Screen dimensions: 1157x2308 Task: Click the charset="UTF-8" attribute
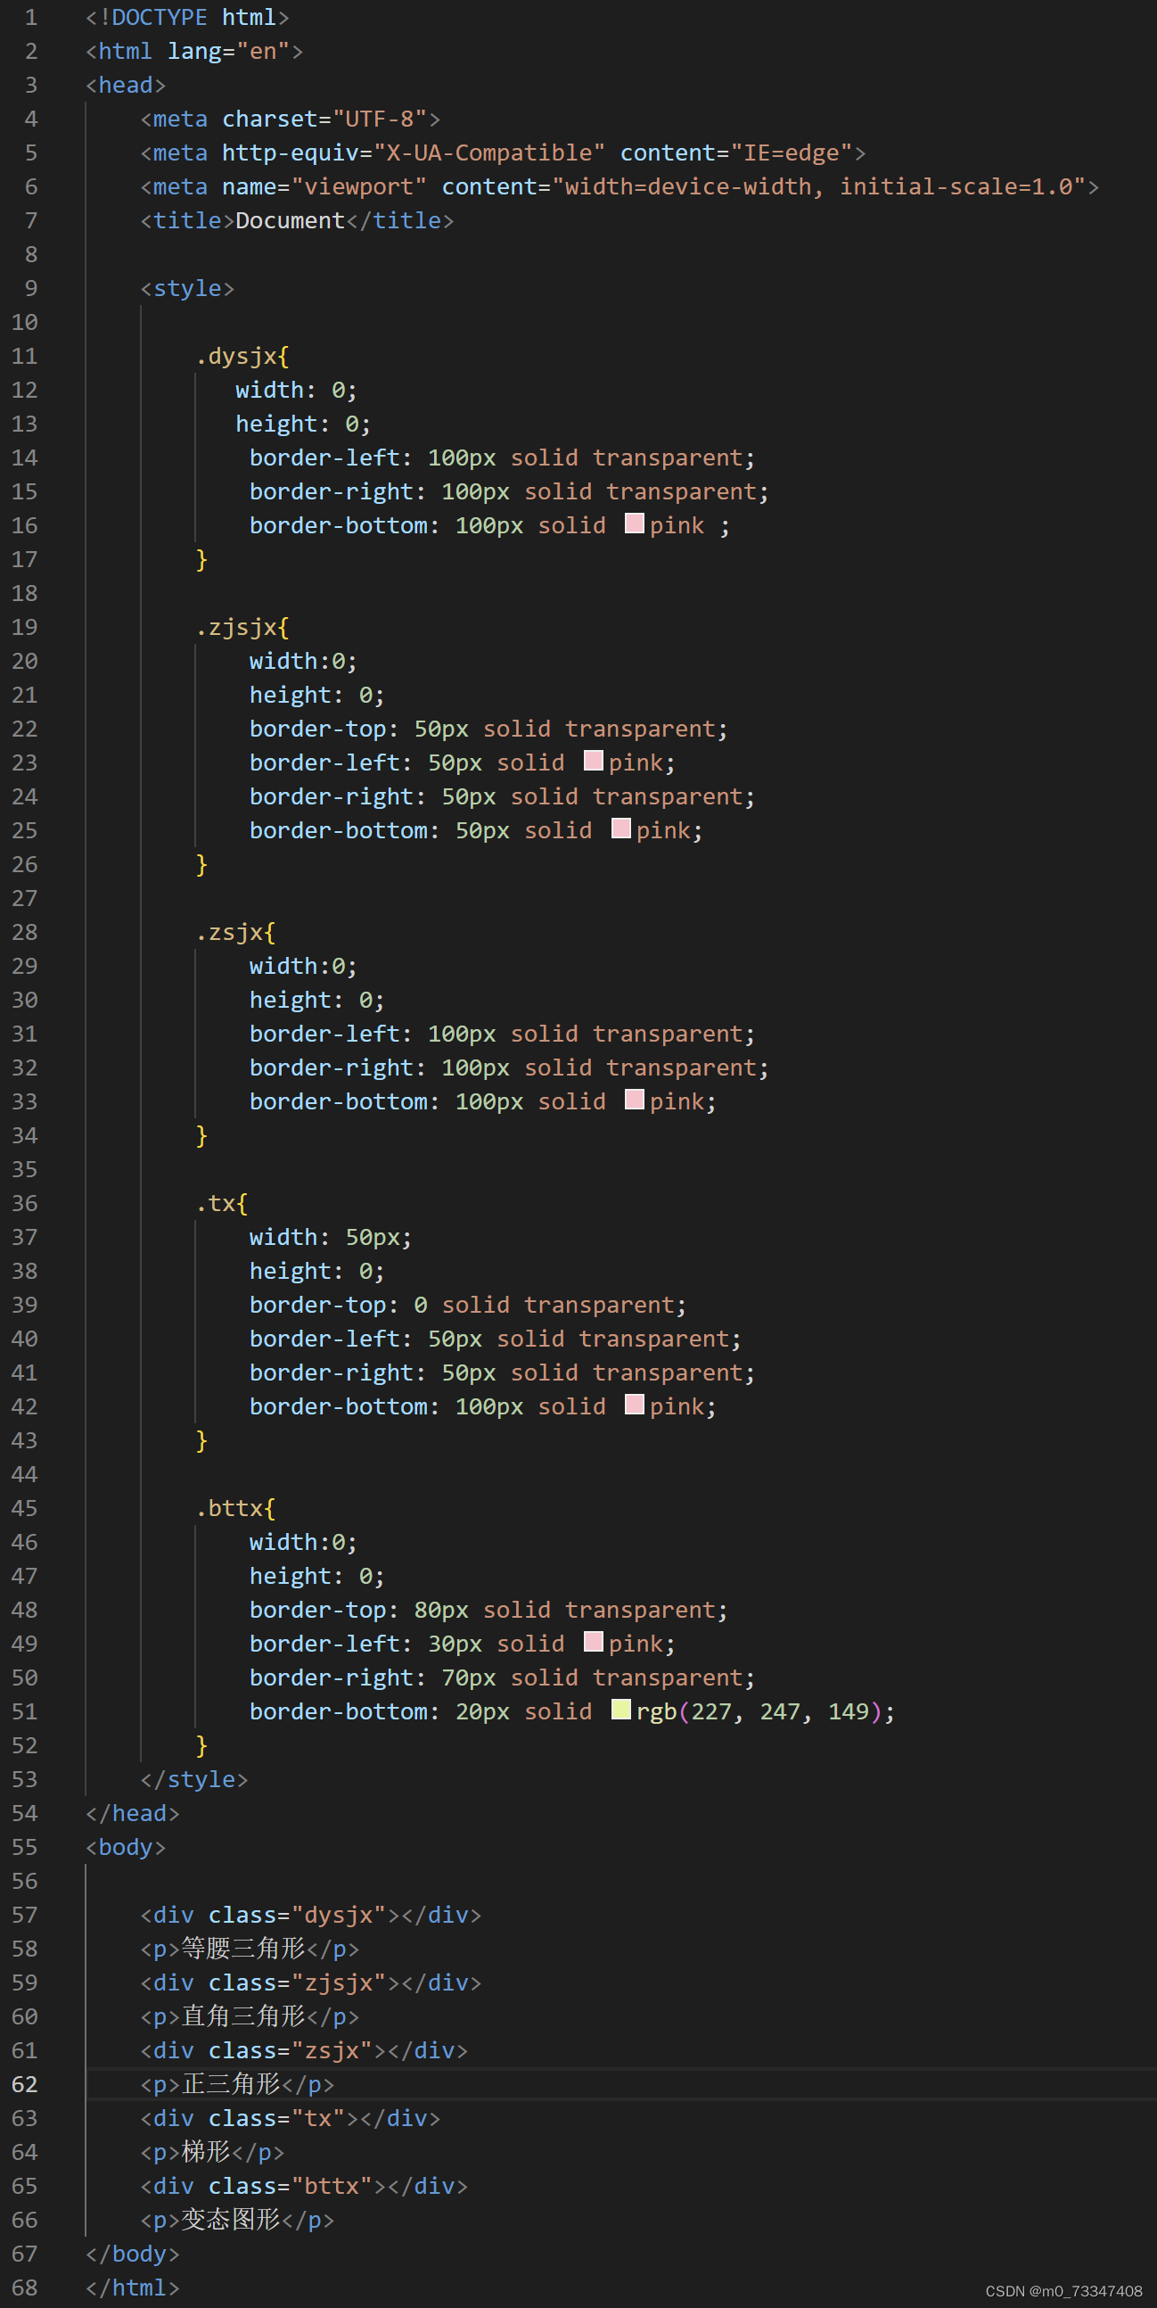coord(324,120)
